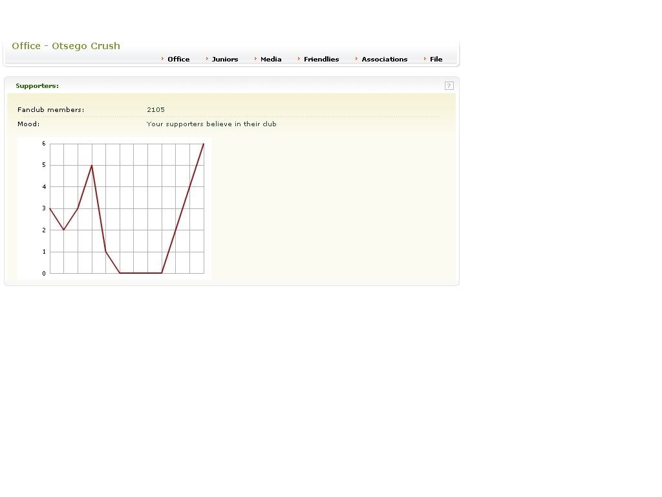Click the Office - Otsego Crush page title
The image size is (662, 497).
(66, 46)
